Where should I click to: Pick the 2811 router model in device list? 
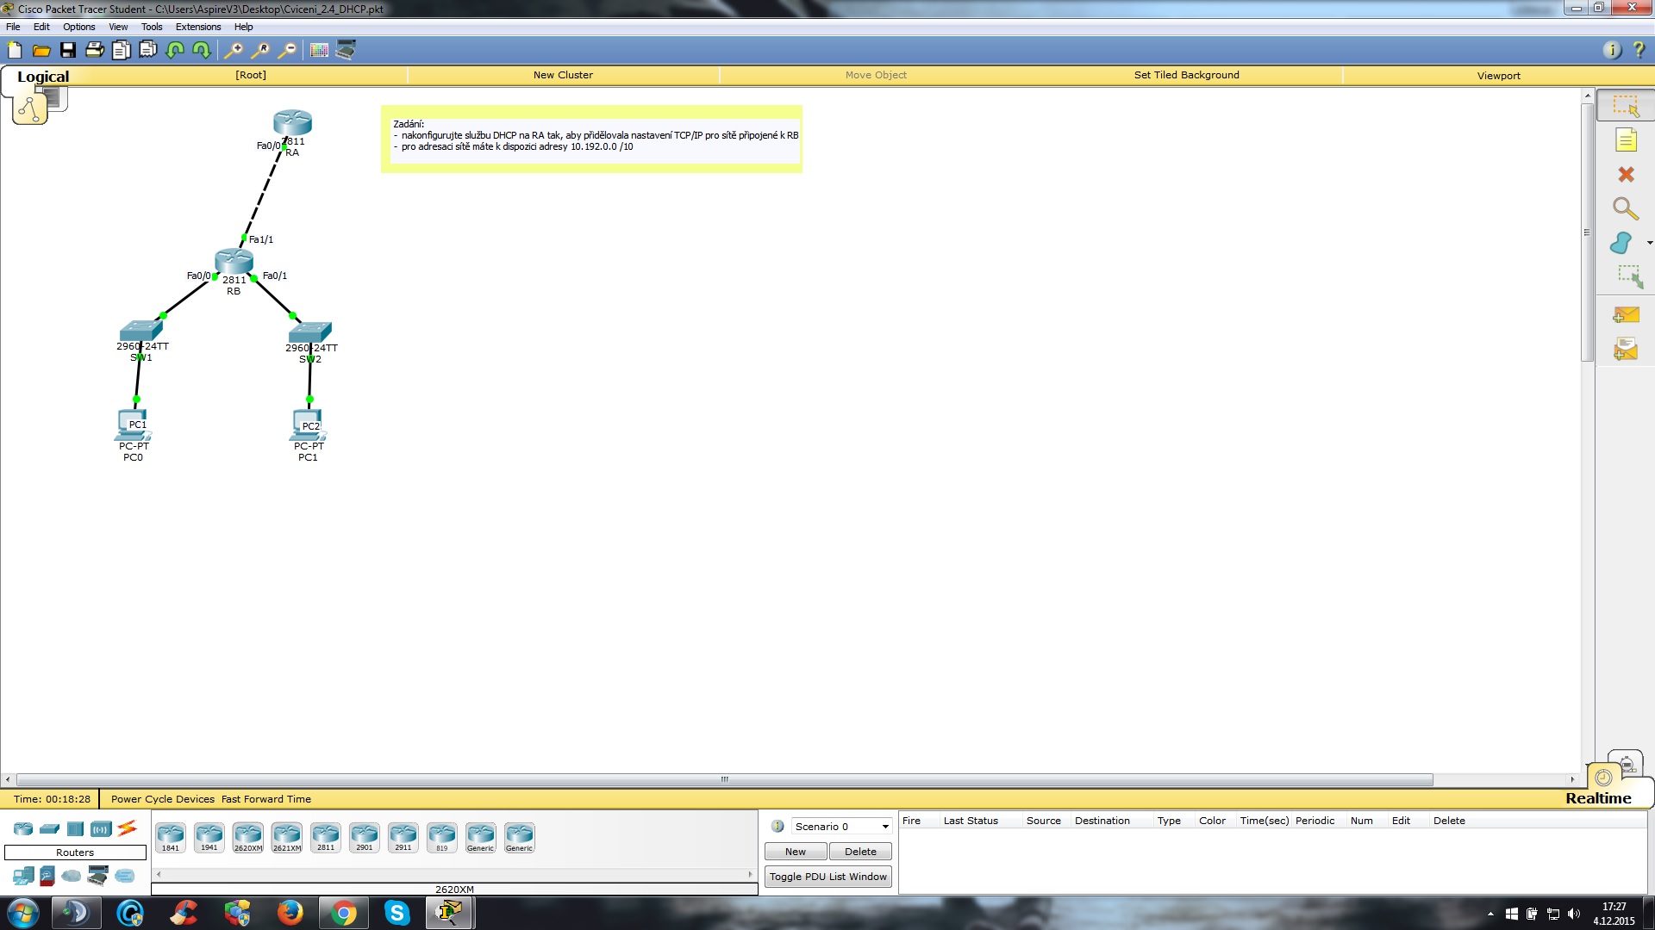pos(326,837)
